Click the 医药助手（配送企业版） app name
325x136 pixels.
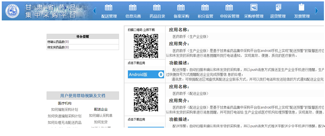pyautogui.click(x=190, y=94)
